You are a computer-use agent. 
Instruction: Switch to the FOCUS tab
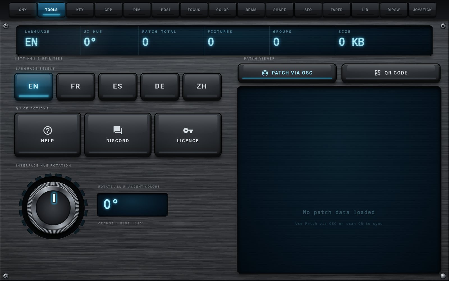point(194,10)
